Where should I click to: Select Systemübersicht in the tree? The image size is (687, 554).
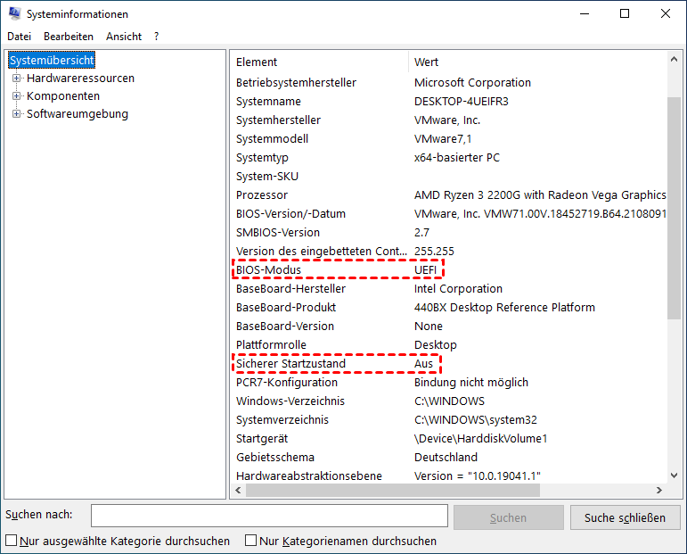click(52, 60)
